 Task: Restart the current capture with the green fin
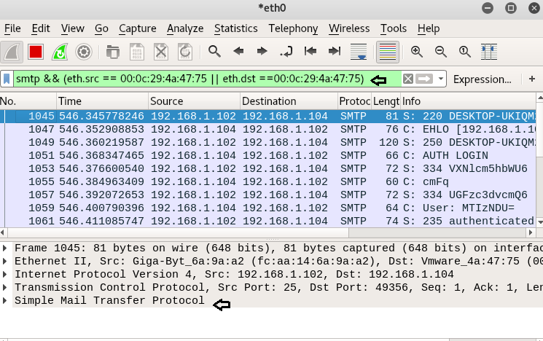(x=60, y=52)
